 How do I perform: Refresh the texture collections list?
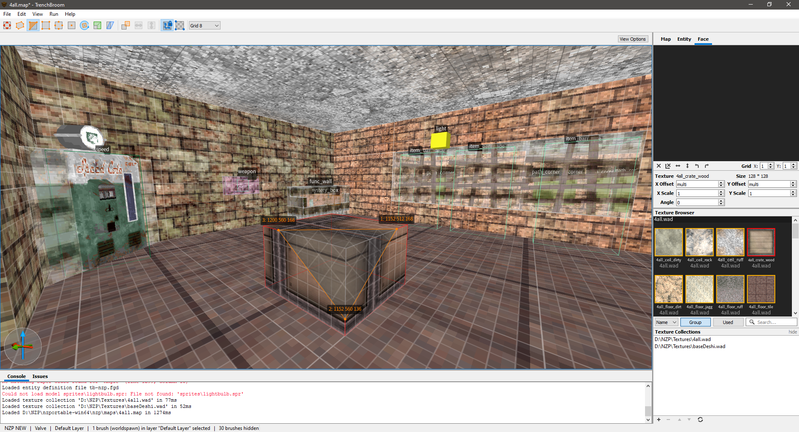click(x=700, y=420)
